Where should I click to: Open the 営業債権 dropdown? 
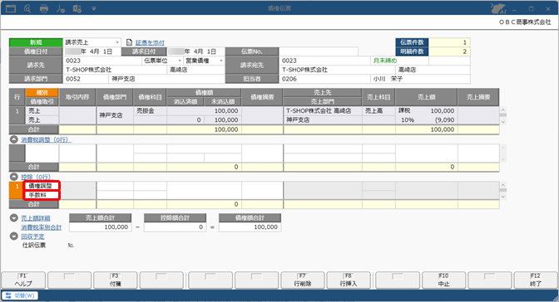tap(221, 61)
